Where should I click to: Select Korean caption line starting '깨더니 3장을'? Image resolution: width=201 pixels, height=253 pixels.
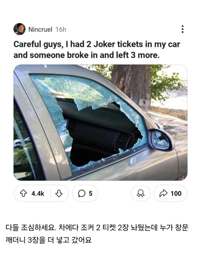49,240
